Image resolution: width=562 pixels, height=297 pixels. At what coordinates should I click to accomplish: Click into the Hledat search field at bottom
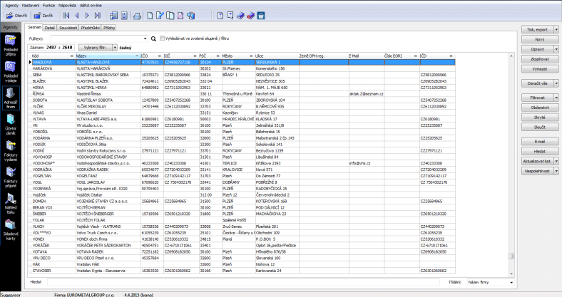point(243,282)
